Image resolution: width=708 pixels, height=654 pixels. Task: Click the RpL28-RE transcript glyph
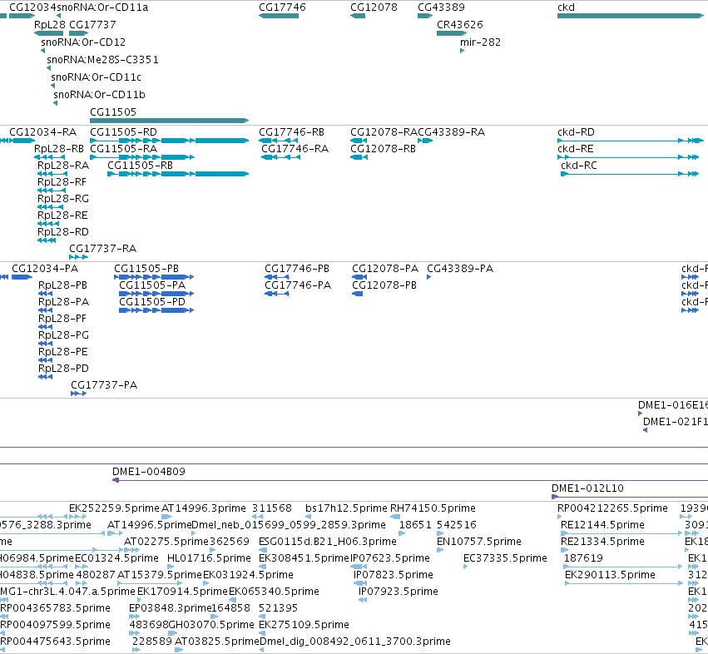[48, 224]
